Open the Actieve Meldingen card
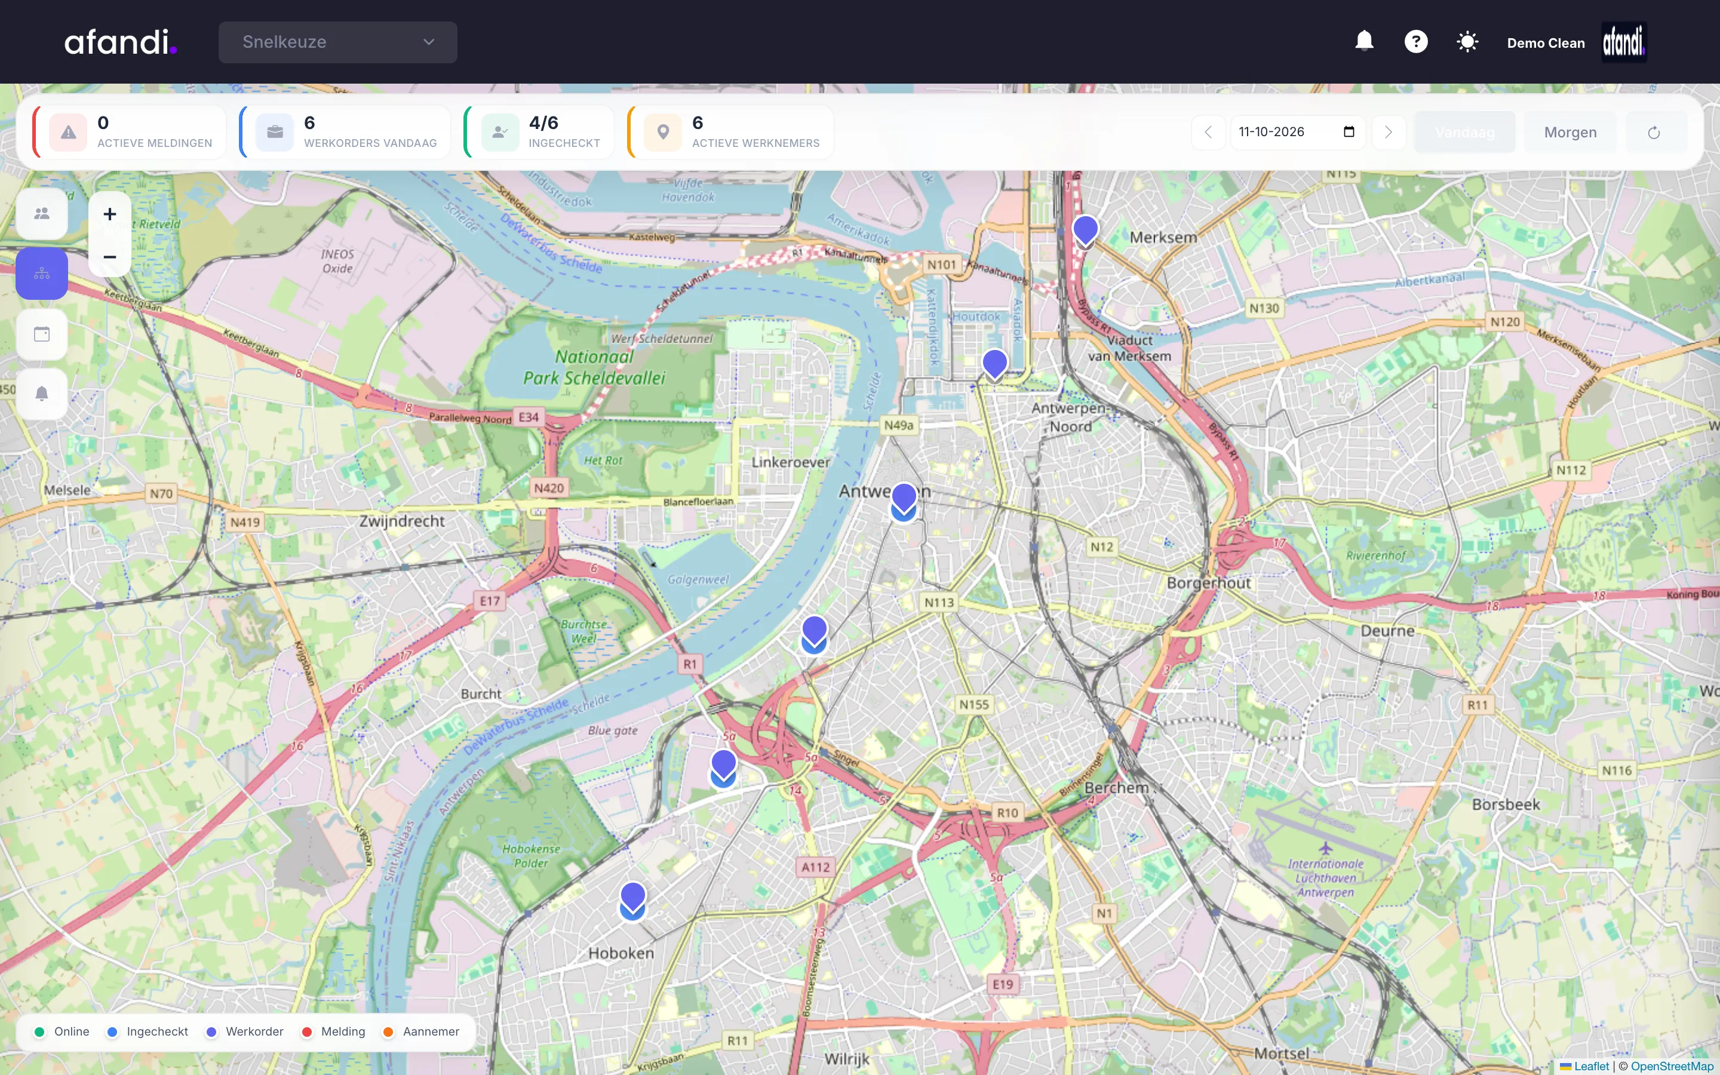Screen dimensions: 1720x1075 pyautogui.click(x=130, y=132)
